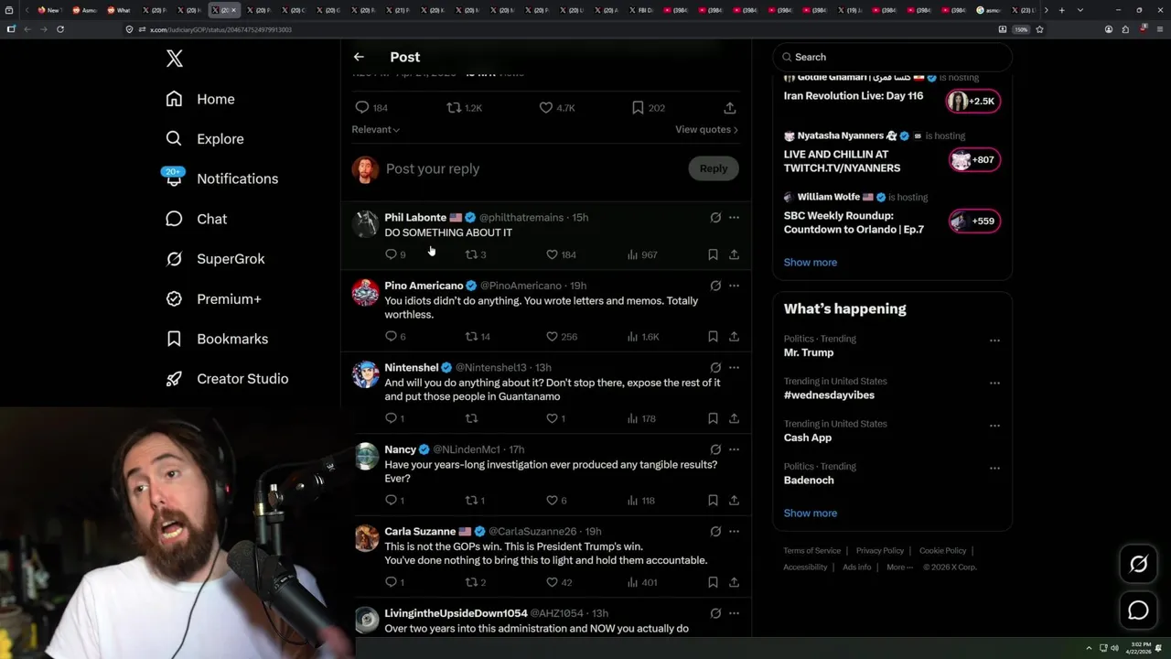This screenshot has height=659, width=1171.
Task: Open Badenoch trending topic
Action: [x=809, y=481]
